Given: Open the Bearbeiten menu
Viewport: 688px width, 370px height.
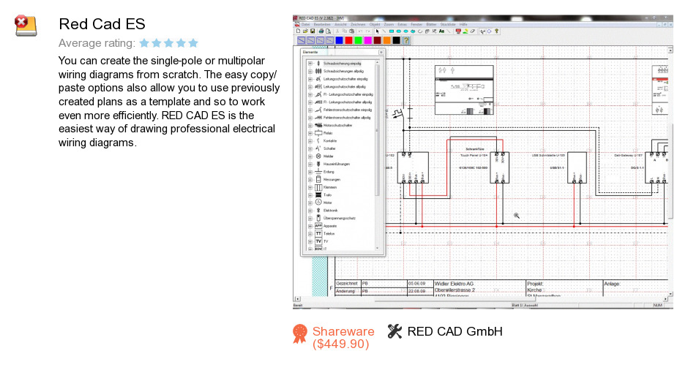Looking at the screenshot, I should [x=322, y=25].
